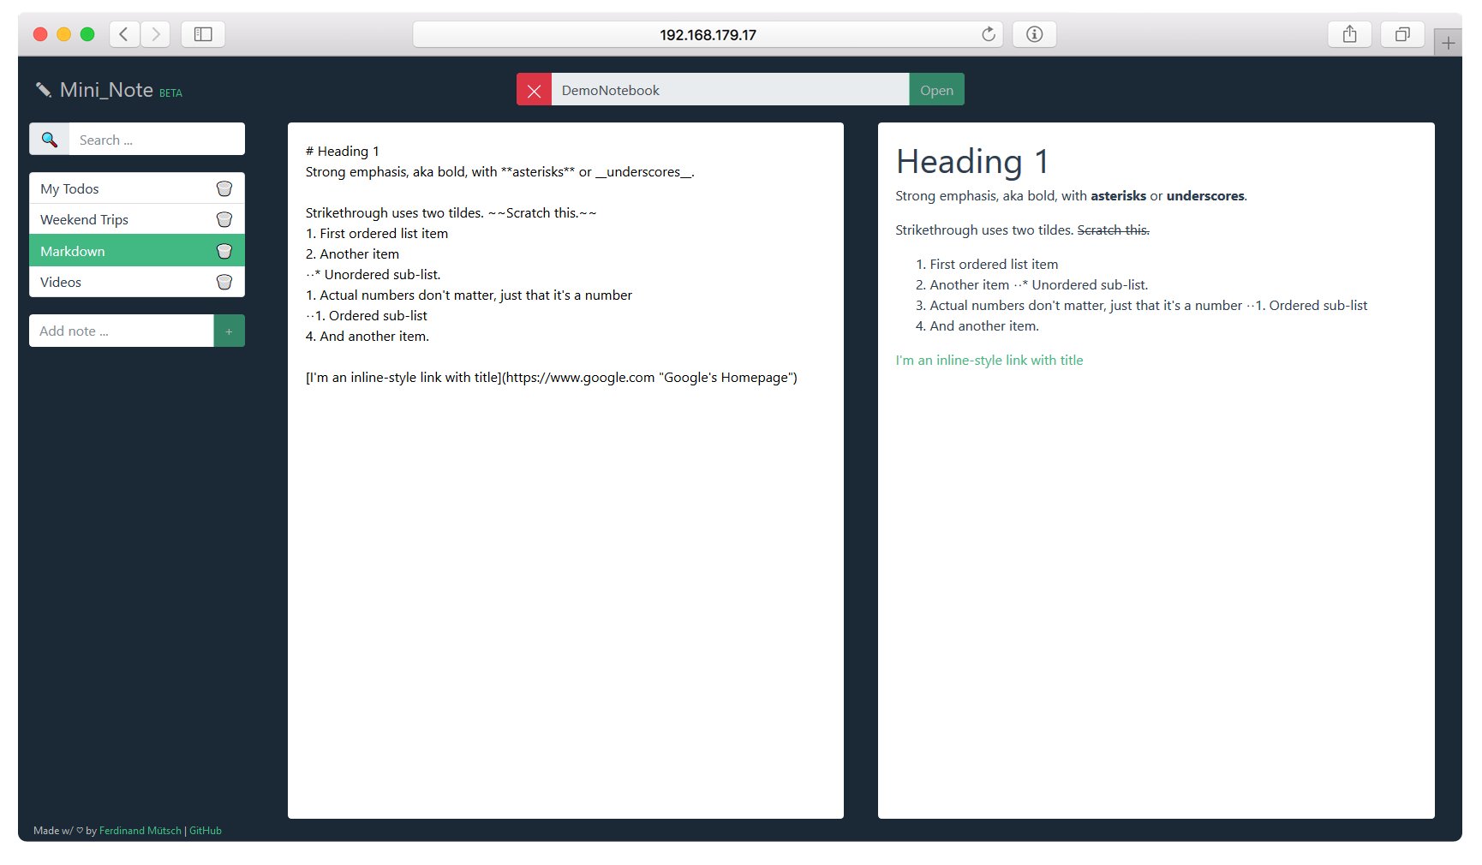
Task: Close DemoNotebook using the red X icon
Action: coord(534,89)
